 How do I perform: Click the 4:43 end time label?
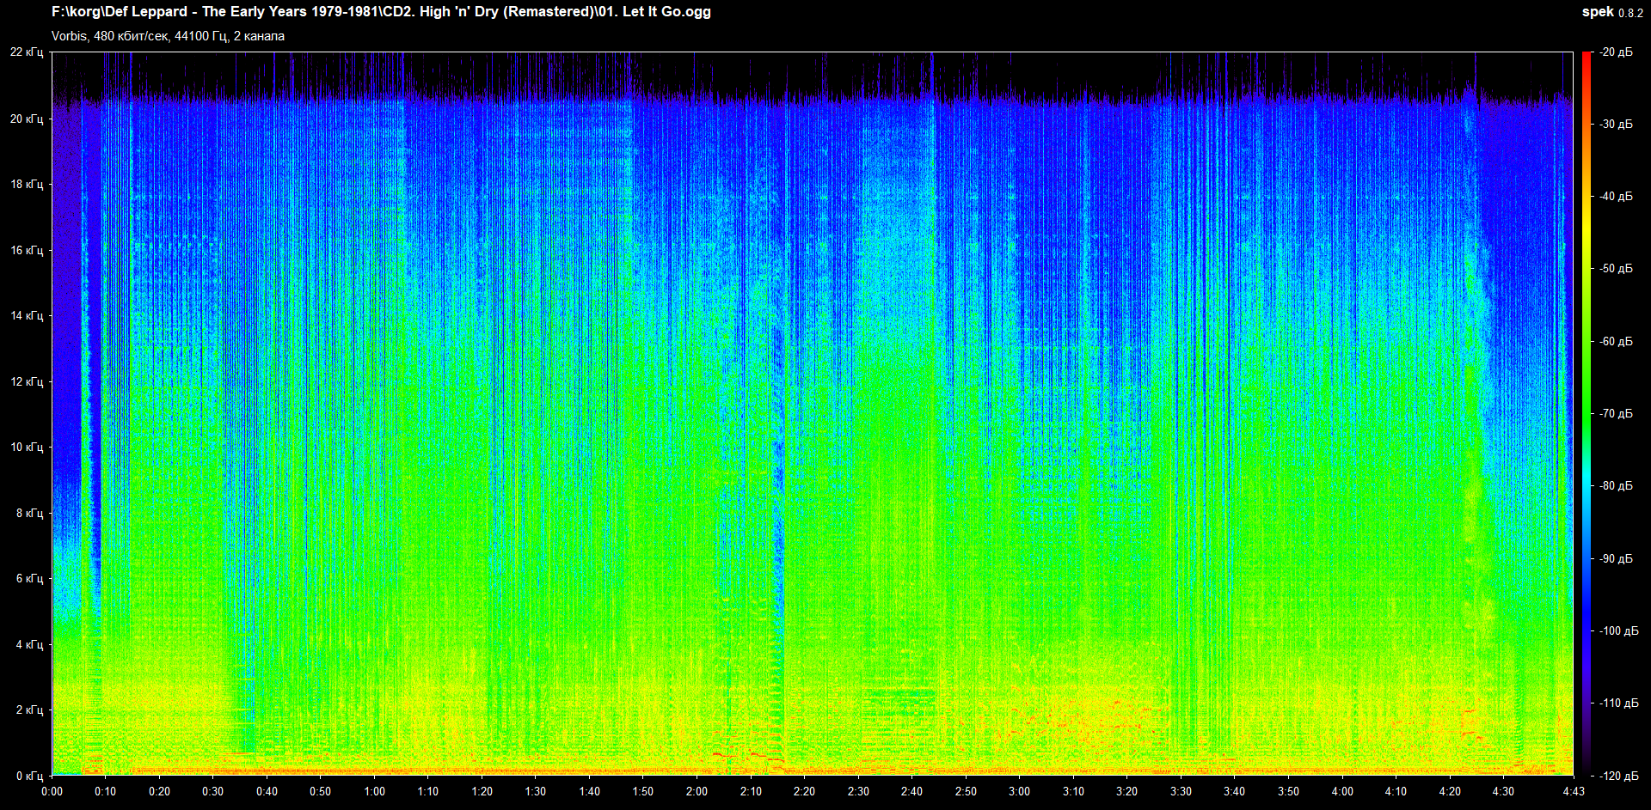point(1573,791)
